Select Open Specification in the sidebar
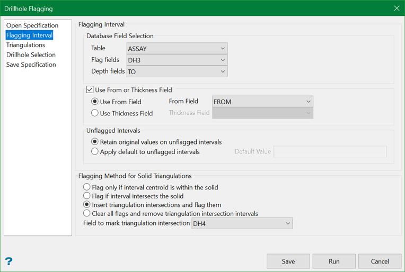This screenshot has width=405, height=272. [x=32, y=25]
